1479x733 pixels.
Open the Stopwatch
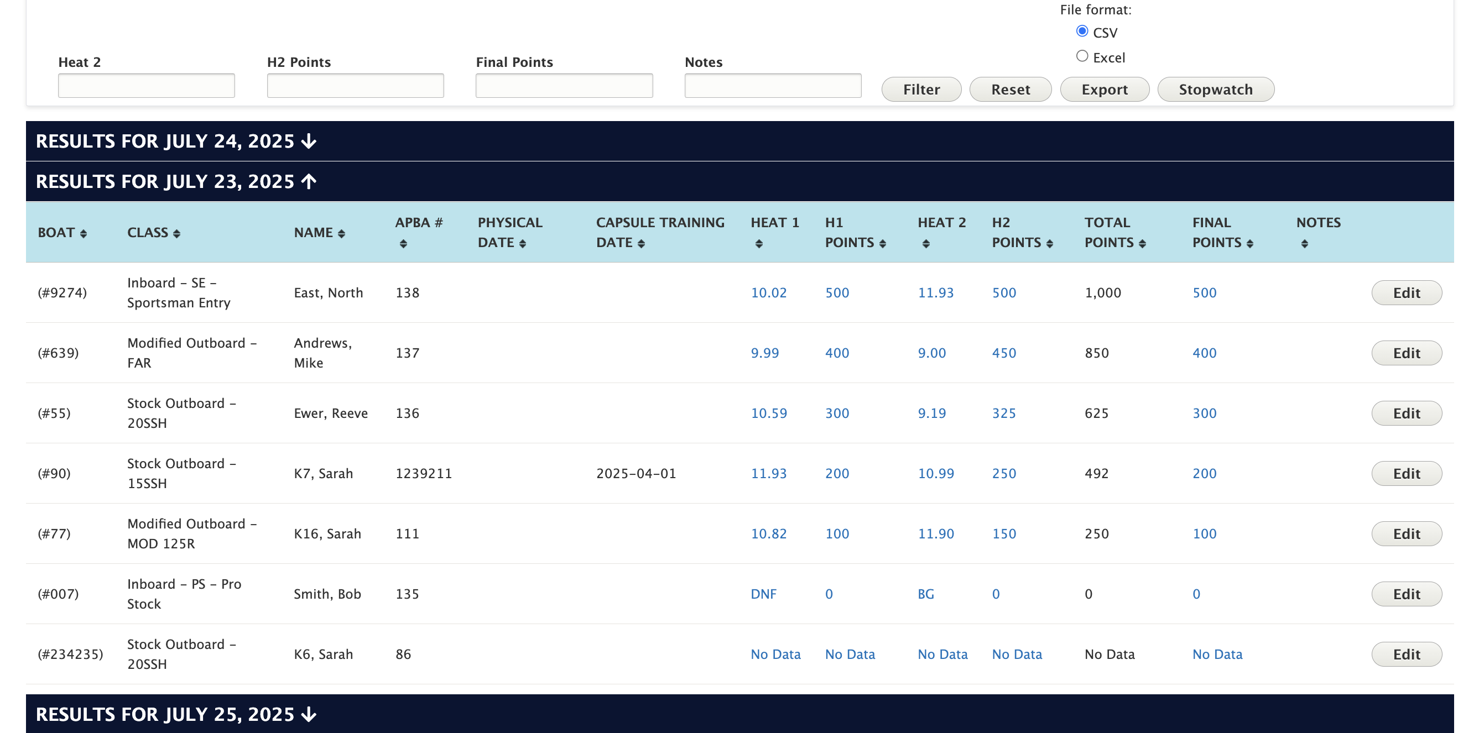pyautogui.click(x=1216, y=90)
